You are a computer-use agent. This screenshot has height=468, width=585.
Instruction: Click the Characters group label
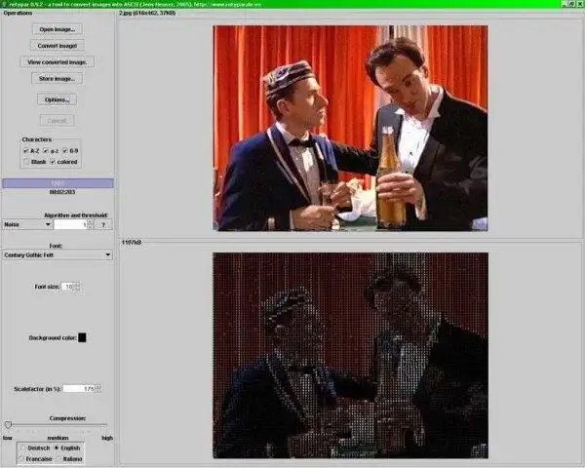click(x=37, y=139)
